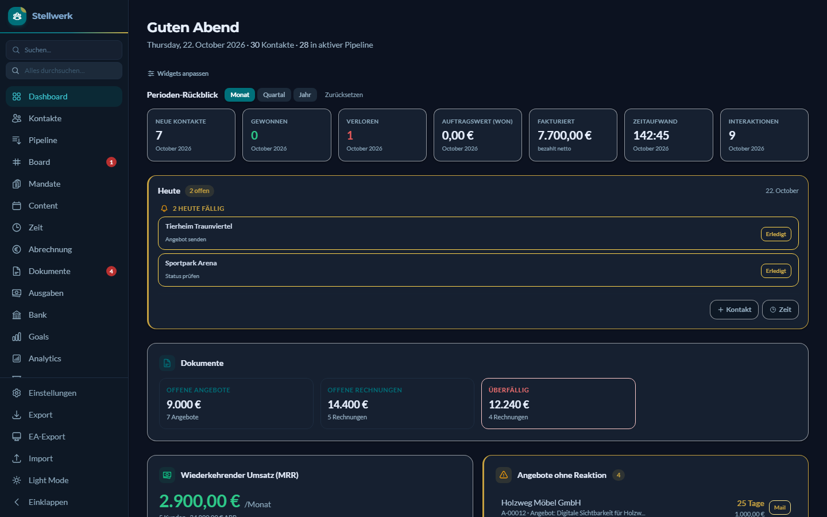Click the + Kontakt button
The height and width of the screenshot is (517, 827).
(734, 310)
